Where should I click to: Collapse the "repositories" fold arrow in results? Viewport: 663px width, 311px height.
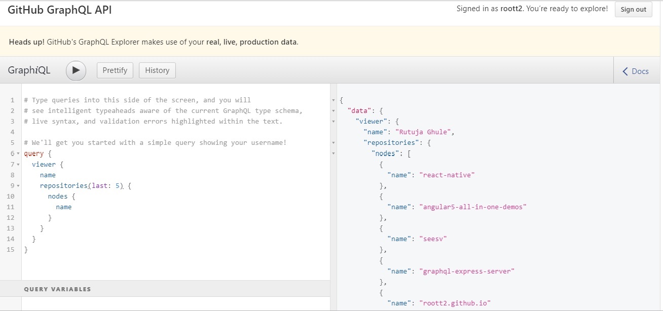coord(333,143)
